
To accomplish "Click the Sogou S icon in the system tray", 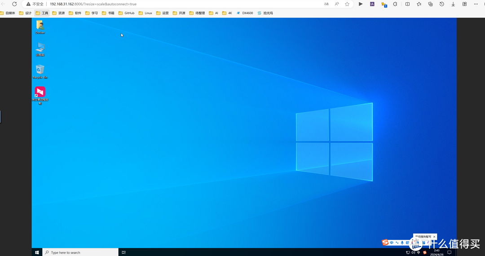I will click(425, 252).
